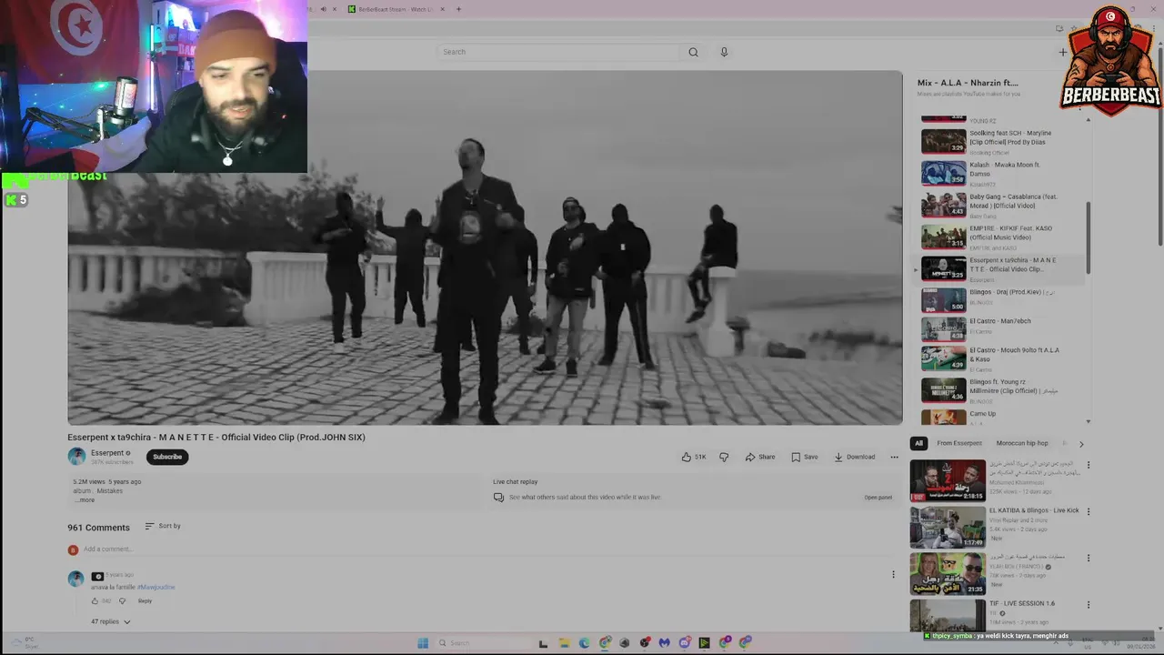The height and width of the screenshot is (655, 1164).
Task: Click the main video player area
Action: pos(485,247)
